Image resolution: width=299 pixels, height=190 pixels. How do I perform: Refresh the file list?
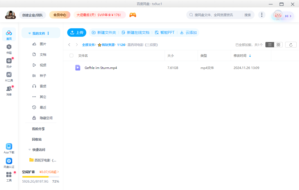click(x=291, y=45)
